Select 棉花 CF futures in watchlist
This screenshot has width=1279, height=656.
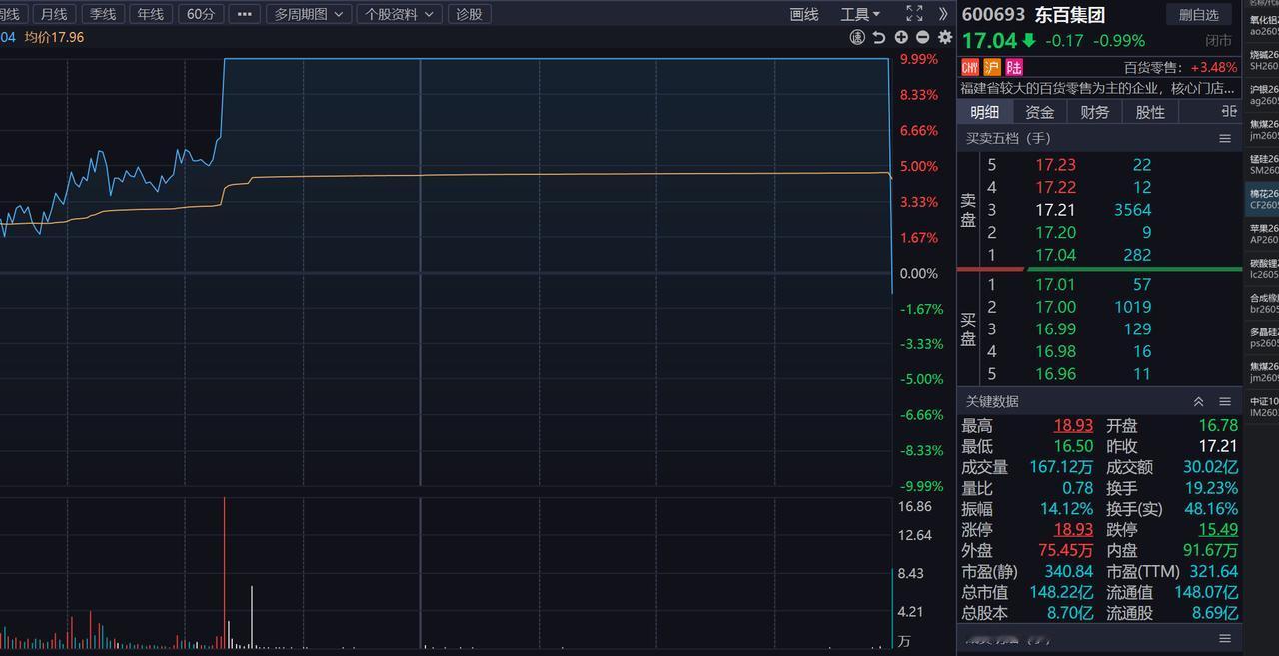(x=1263, y=198)
